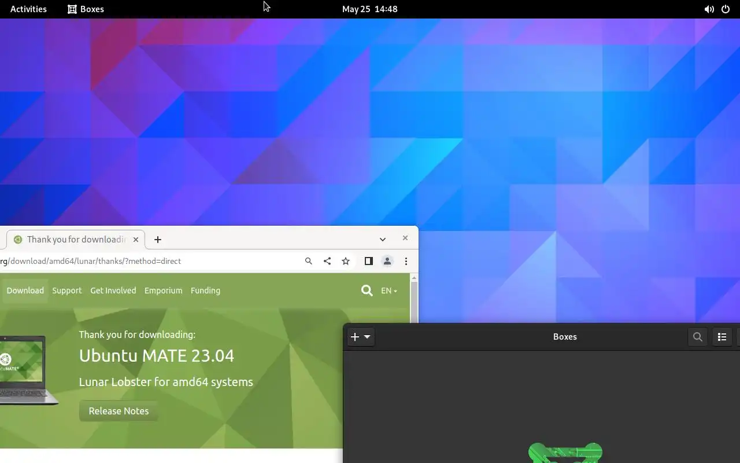Click the Boxes window title
This screenshot has width=740, height=463.
tap(565, 337)
